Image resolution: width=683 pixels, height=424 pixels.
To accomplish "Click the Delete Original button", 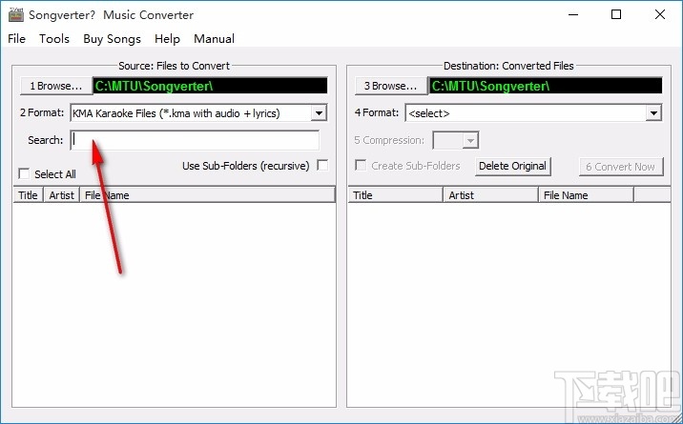I will 512,166.
